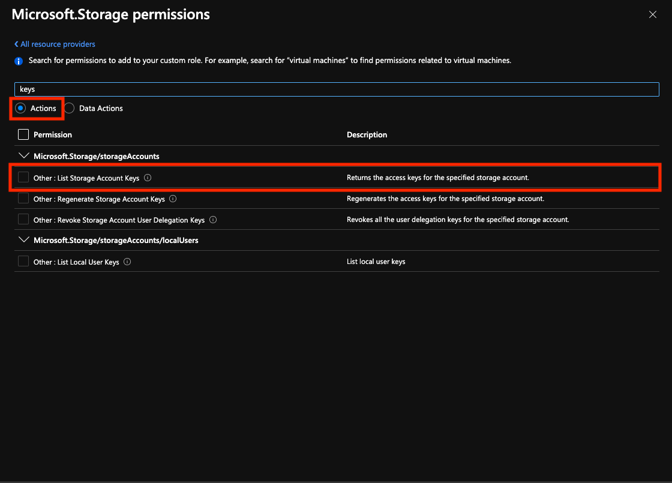Click the Microsoft.Storage/storageAccounts group label
The width and height of the screenshot is (672, 483).
[x=97, y=156]
